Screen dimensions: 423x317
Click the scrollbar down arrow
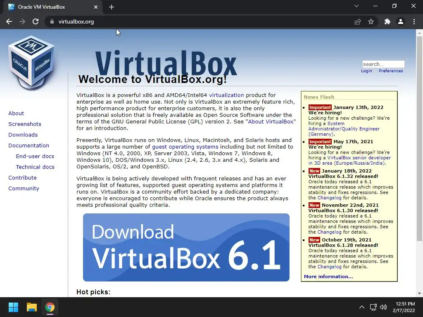[419, 293]
